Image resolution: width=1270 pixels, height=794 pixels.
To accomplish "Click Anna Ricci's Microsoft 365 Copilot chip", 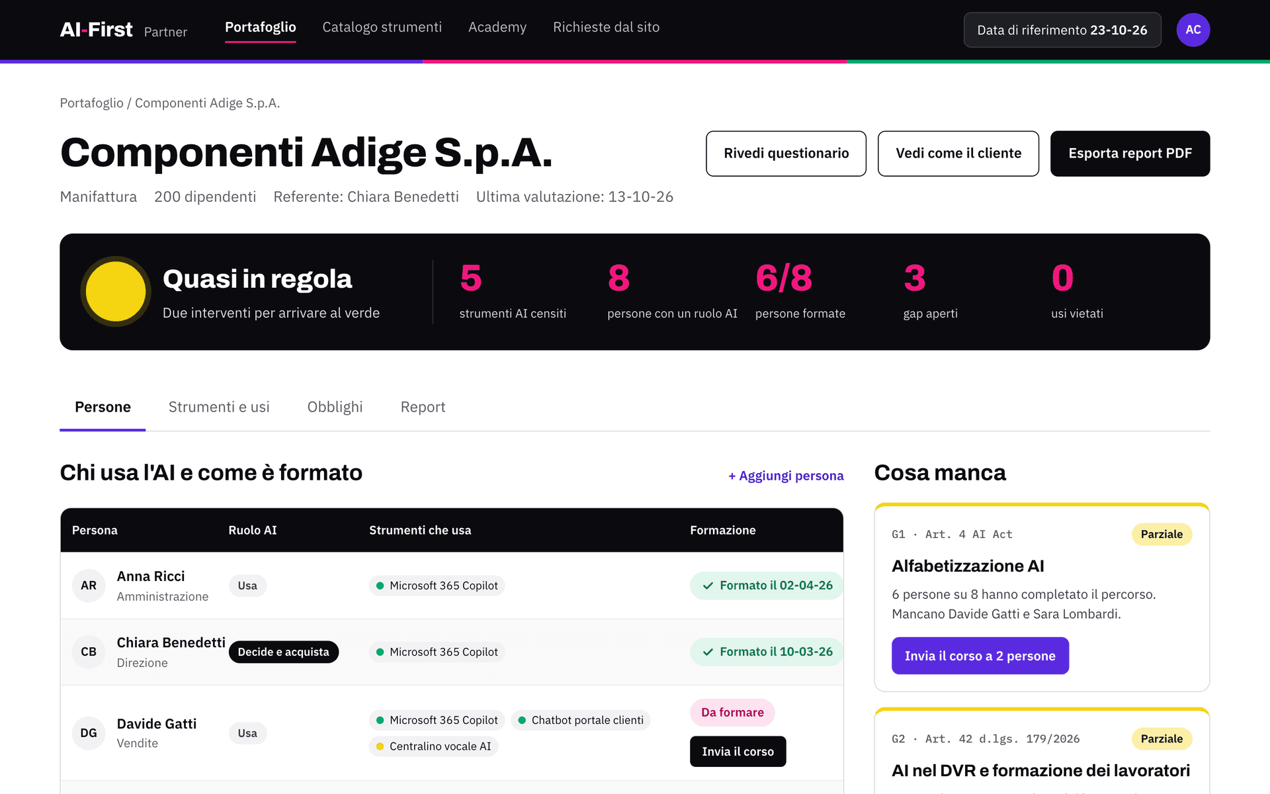I will (x=437, y=586).
